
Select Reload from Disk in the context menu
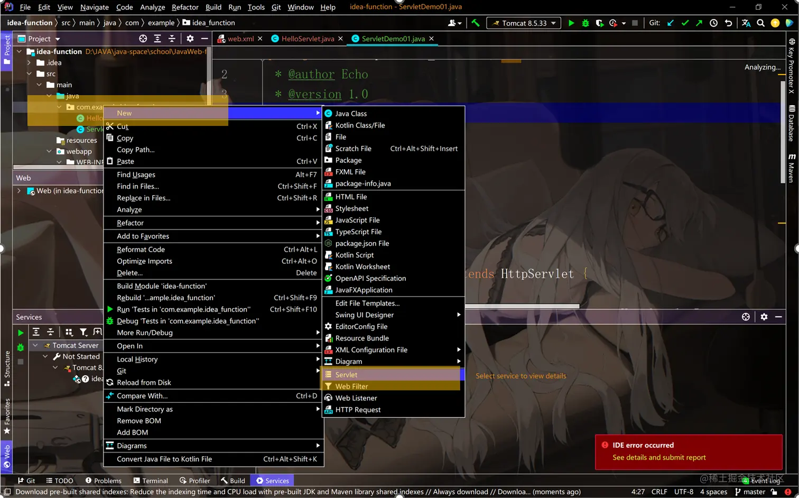pyautogui.click(x=213, y=382)
